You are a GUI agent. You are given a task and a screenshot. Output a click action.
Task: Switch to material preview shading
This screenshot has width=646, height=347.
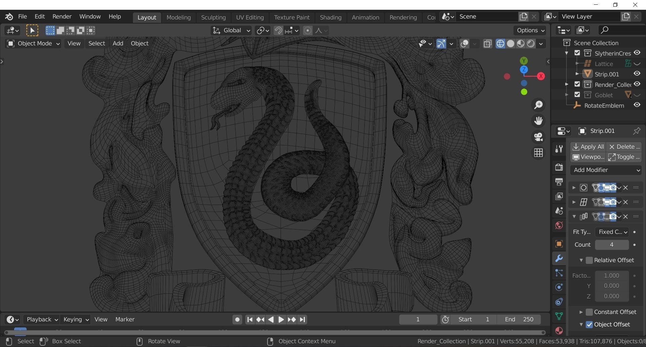pyautogui.click(x=521, y=44)
